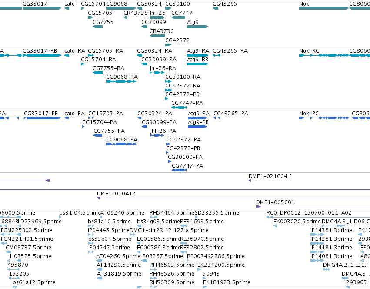Click the DMG1-chr2R.12.127.a.5prime label
The image size is (370, 289).
(x=169, y=230)
